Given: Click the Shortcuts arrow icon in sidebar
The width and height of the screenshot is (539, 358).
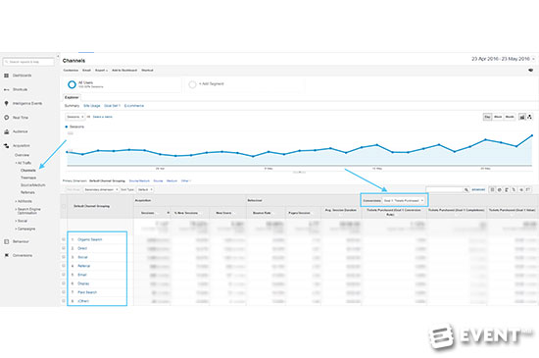Looking at the screenshot, I should click(6, 89).
